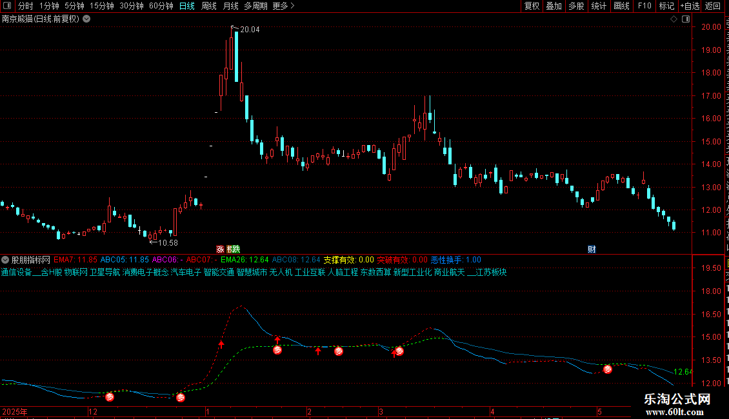The width and height of the screenshot is (729, 419).
Task: Add stock via +自选 button
Action: coord(690,6)
